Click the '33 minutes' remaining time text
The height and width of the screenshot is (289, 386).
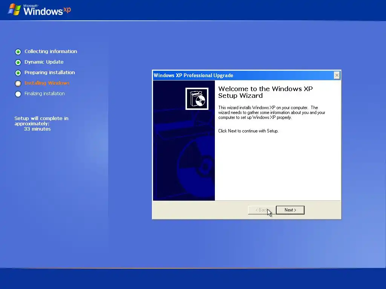(x=37, y=129)
